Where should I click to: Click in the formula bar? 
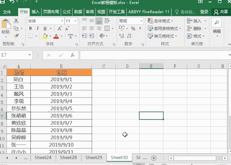(154, 55)
